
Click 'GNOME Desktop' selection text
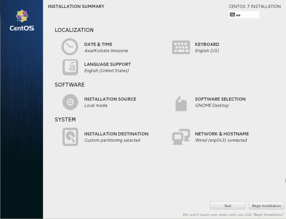(x=212, y=106)
